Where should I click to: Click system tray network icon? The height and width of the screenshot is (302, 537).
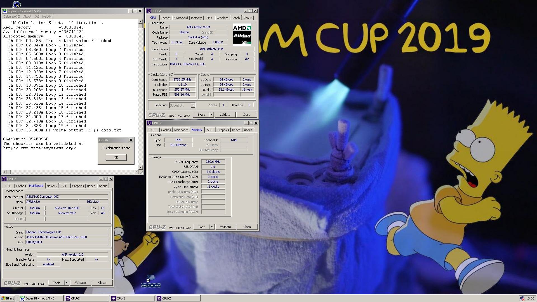(522, 298)
